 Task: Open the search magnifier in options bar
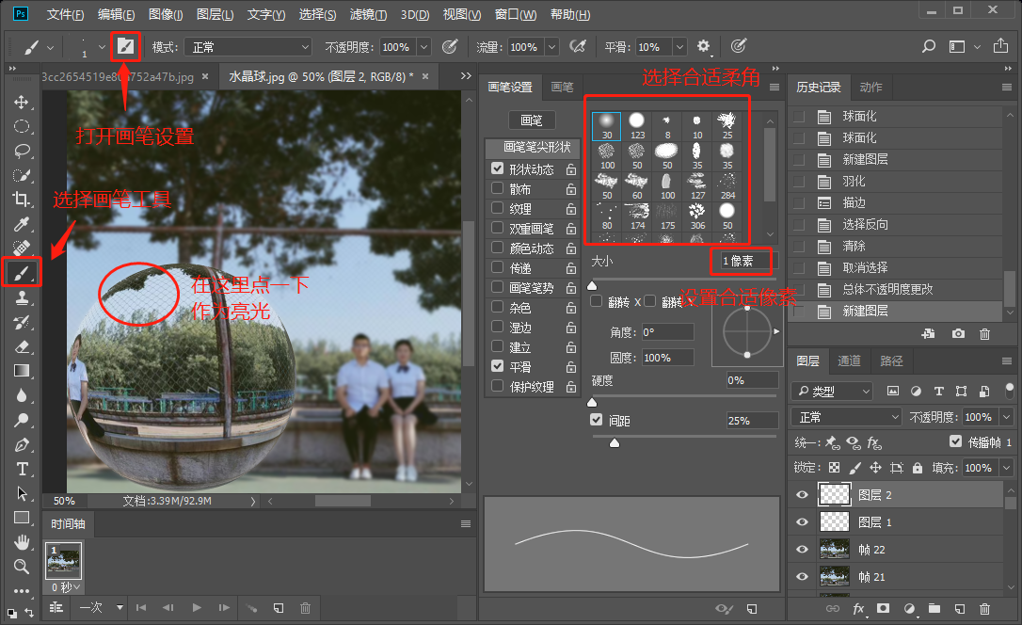tap(929, 46)
